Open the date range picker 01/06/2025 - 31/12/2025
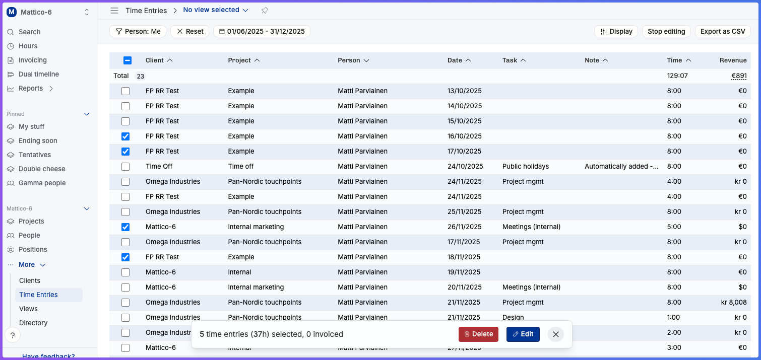This screenshot has width=761, height=360. pyautogui.click(x=262, y=31)
